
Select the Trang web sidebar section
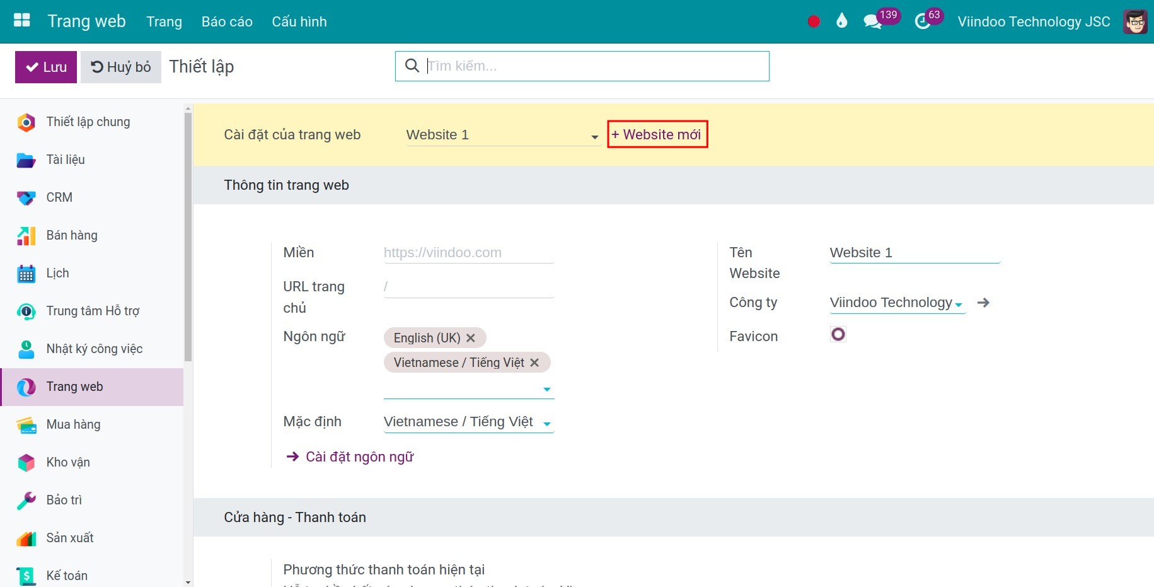(92, 386)
